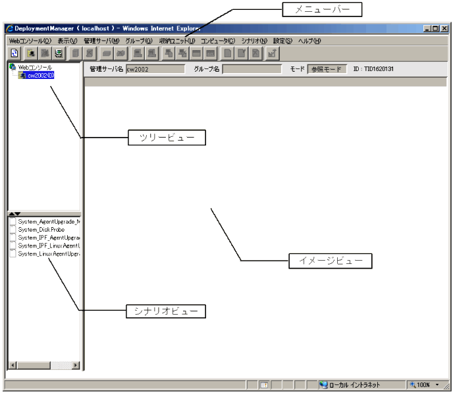
Task: Click the モード field showing 参照モード
Action: pyautogui.click(x=327, y=69)
